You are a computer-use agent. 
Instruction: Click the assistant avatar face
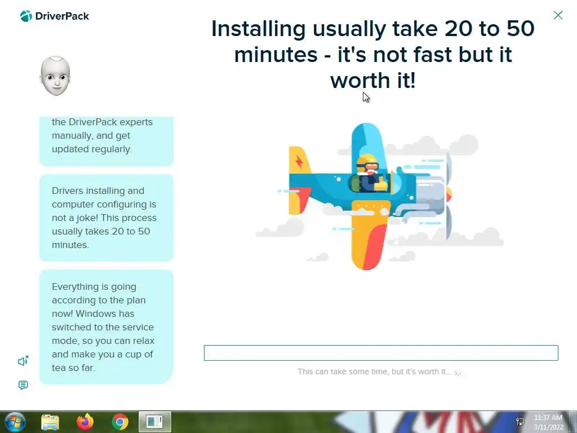[55, 76]
